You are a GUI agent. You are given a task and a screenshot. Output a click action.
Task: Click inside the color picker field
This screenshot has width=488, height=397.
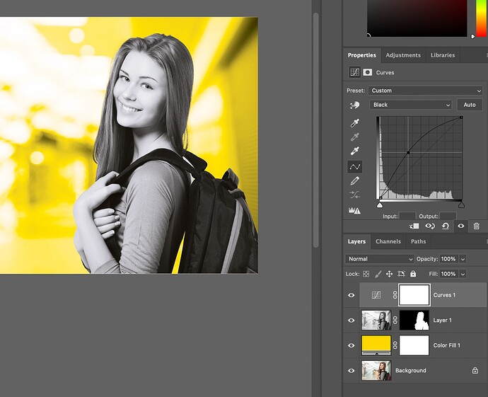click(x=417, y=18)
